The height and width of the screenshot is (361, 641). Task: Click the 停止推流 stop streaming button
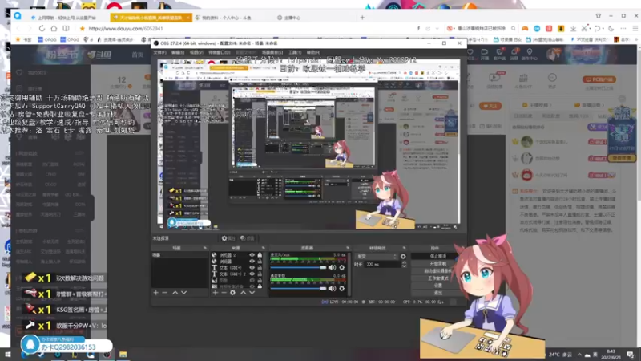click(437, 256)
